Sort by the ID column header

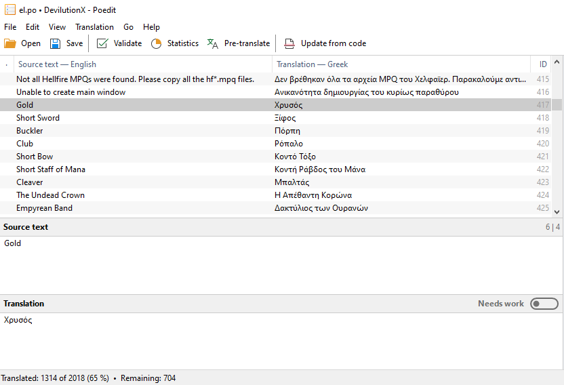pos(541,64)
